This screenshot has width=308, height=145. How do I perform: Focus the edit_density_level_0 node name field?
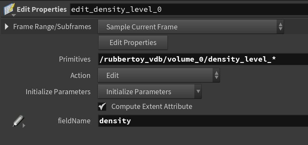(x=189, y=9)
